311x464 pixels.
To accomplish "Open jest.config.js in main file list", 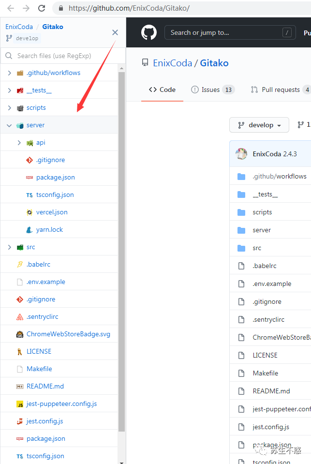I will (x=271, y=427).
